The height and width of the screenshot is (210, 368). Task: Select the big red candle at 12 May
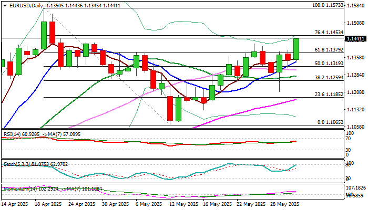pyautogui.click(x=170, y=108)
